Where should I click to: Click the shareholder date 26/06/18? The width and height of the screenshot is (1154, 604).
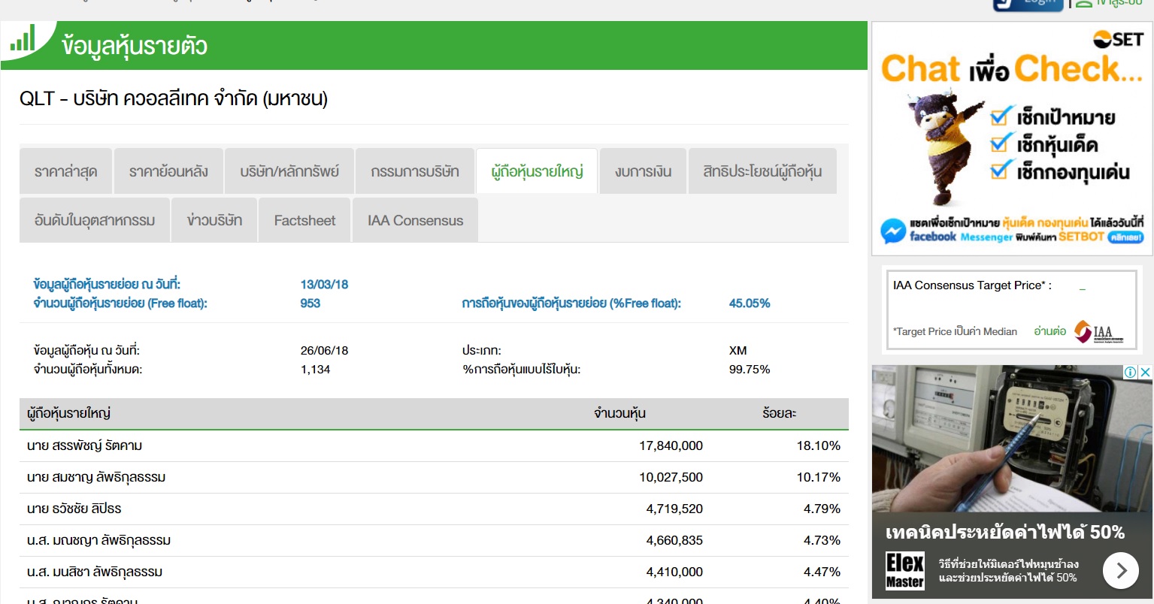pyautogui.click(x=324, y=351)
